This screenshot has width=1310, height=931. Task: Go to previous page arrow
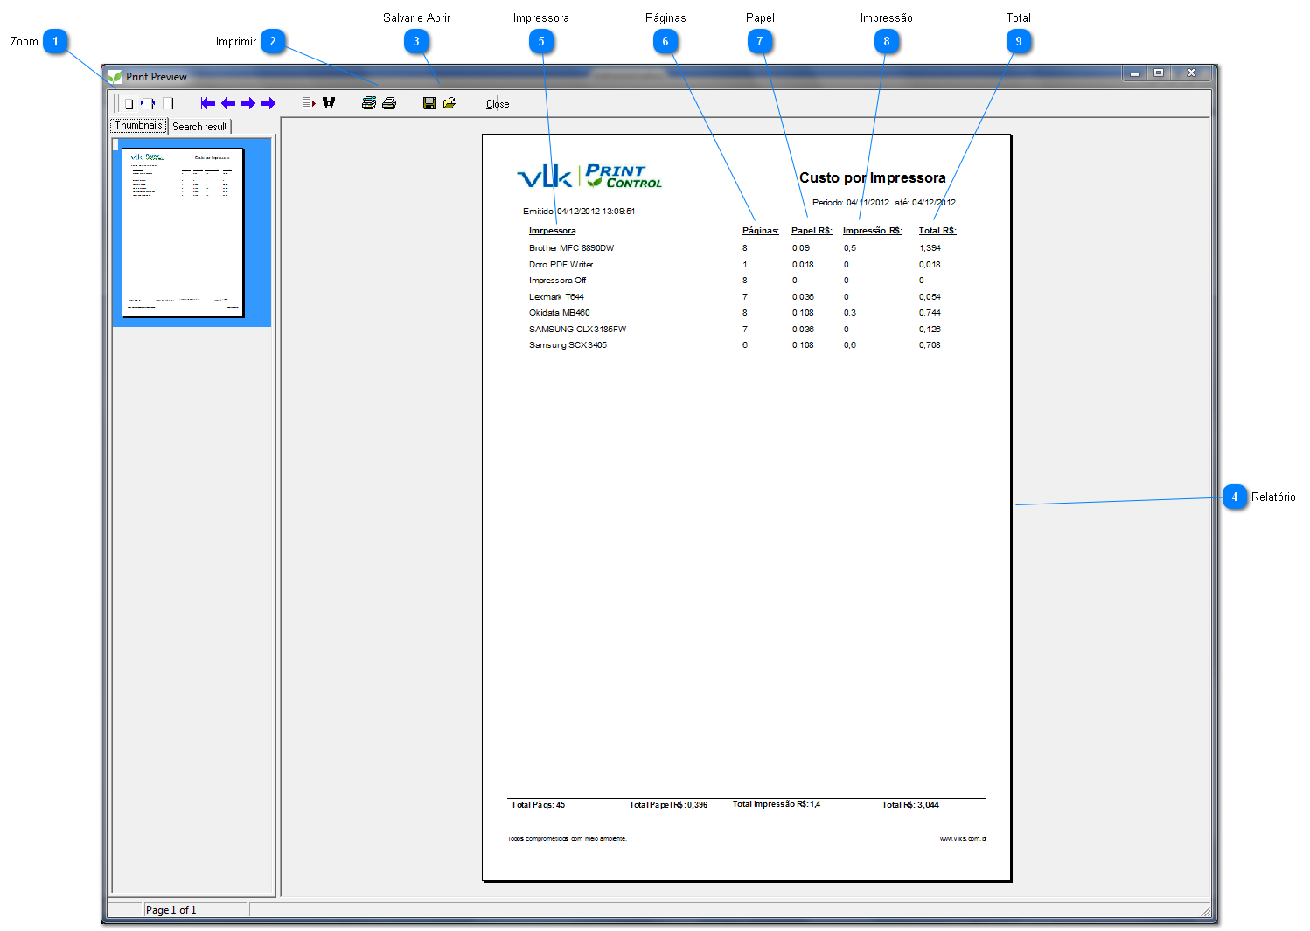point(228,103)
